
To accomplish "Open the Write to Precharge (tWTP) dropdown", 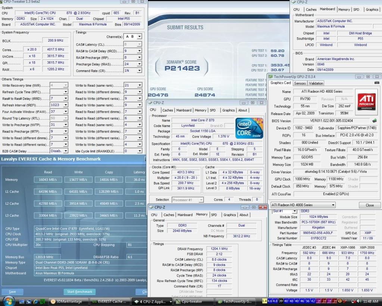I will [x=66, y=125].
